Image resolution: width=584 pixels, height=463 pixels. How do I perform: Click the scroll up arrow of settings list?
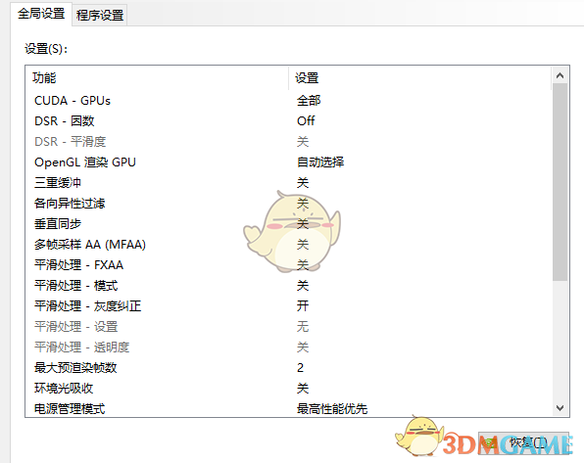[560, 76]
